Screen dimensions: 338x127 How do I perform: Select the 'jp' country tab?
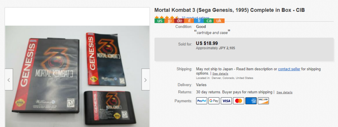coord(170,21)
